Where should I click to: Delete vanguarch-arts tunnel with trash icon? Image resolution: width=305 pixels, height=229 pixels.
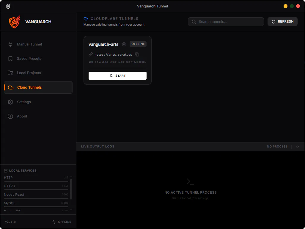pyautogui.click(x=124, y=44)
